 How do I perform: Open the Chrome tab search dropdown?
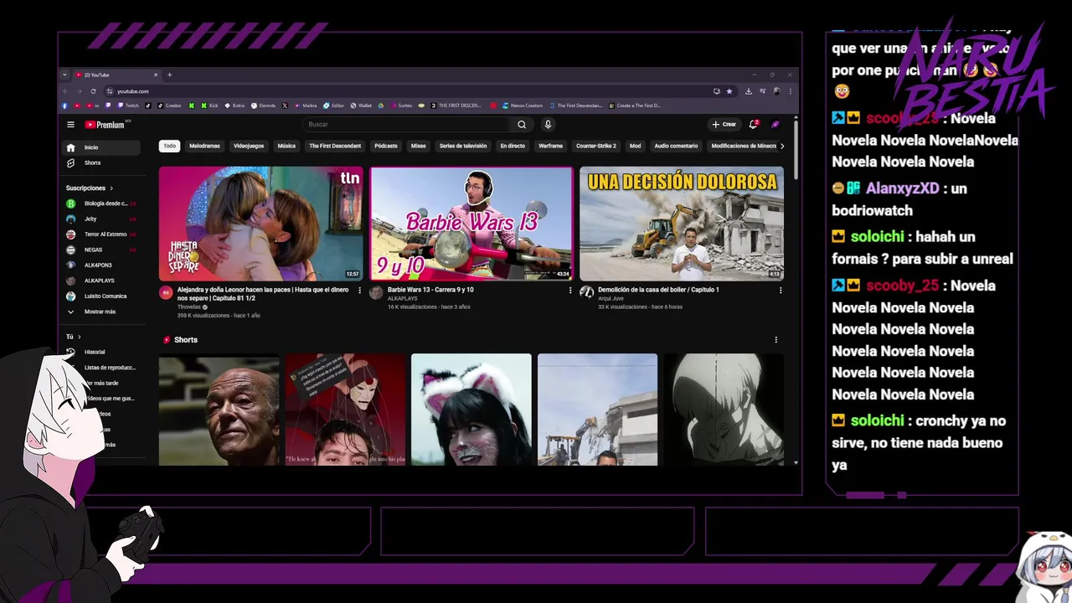click(65, 75)
